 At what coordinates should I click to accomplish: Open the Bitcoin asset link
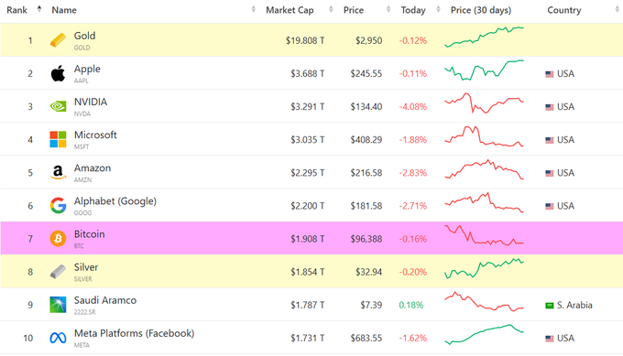click(90, 233)
